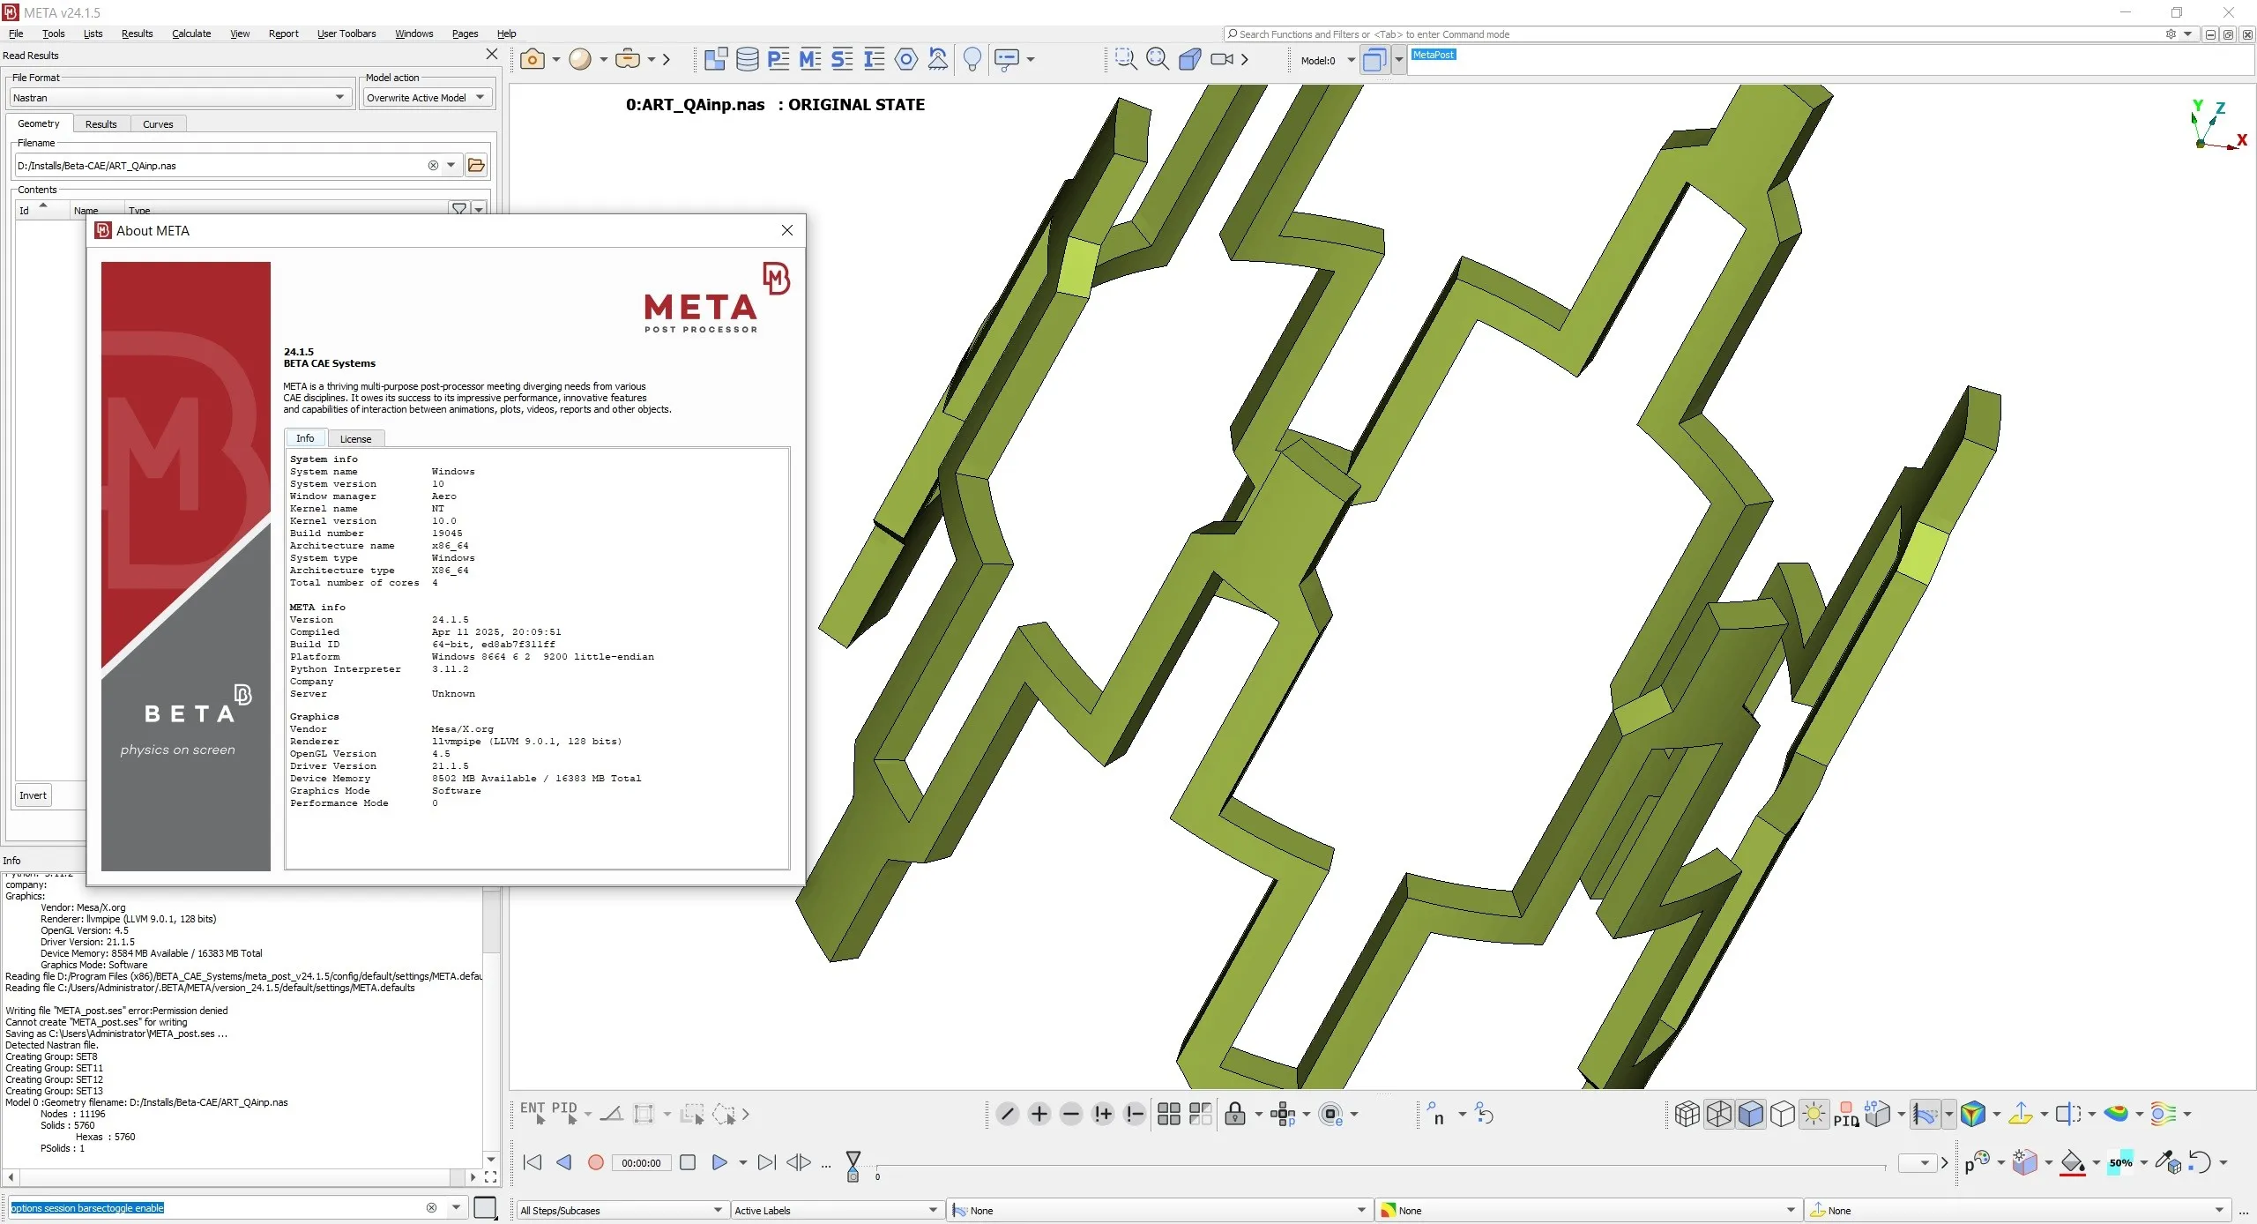Open the Sets list (S) icon
The height and width of the screenshot is (1224, 2257).
point(842,59)
